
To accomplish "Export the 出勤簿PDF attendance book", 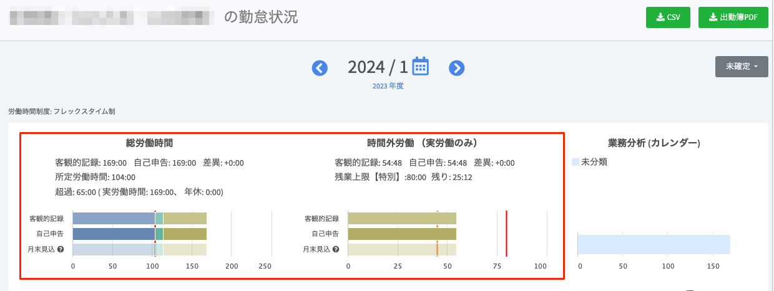I will coord(733,17).
